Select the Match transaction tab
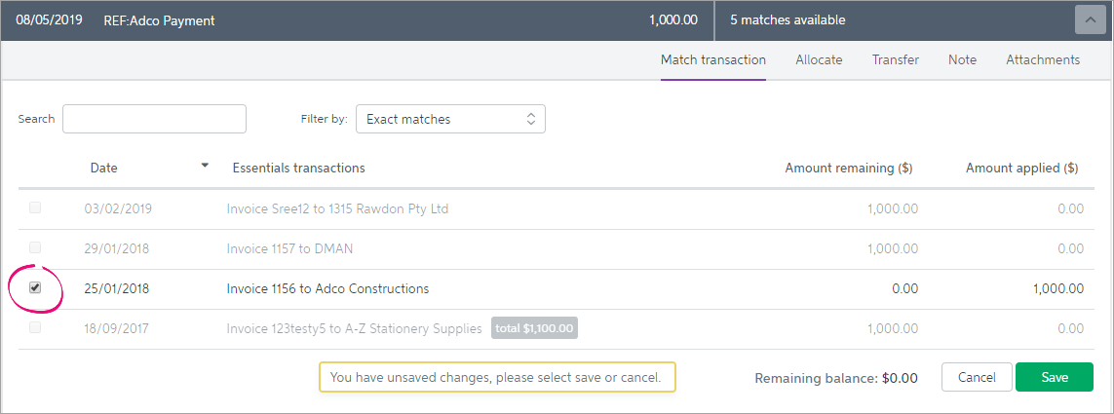 (x=713, y=60)
